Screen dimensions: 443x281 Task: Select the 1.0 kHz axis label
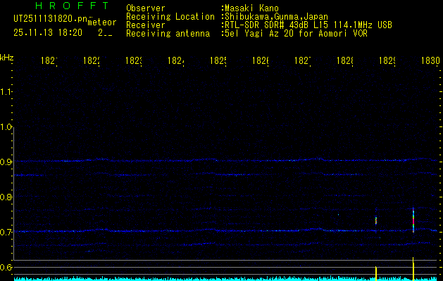click(x=7, y=127)
